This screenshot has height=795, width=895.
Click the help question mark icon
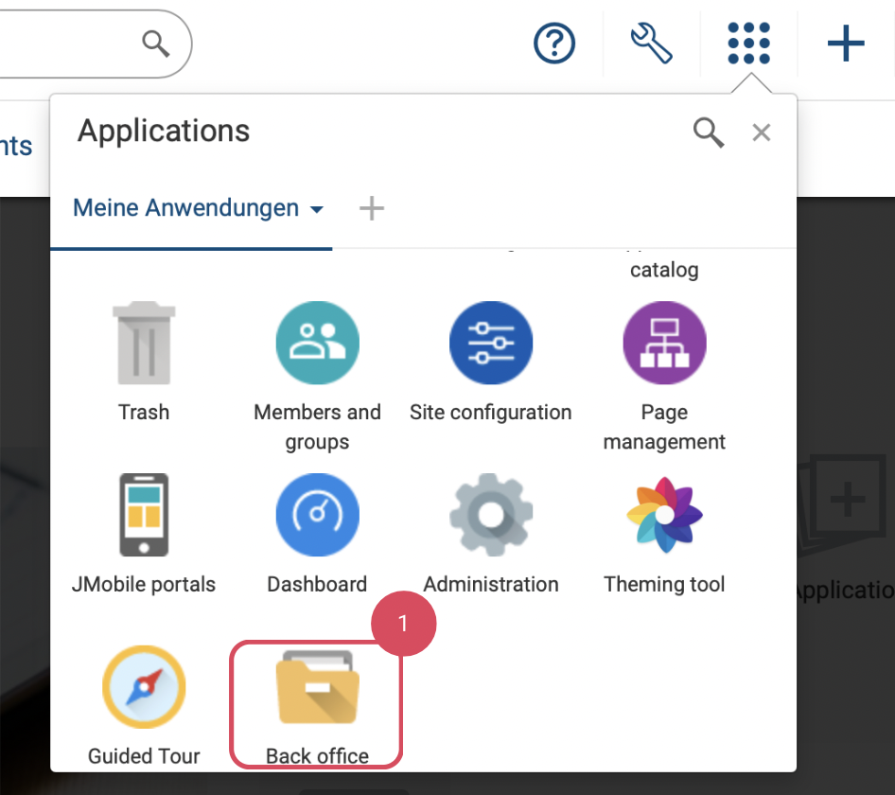[x=554, y=44]
